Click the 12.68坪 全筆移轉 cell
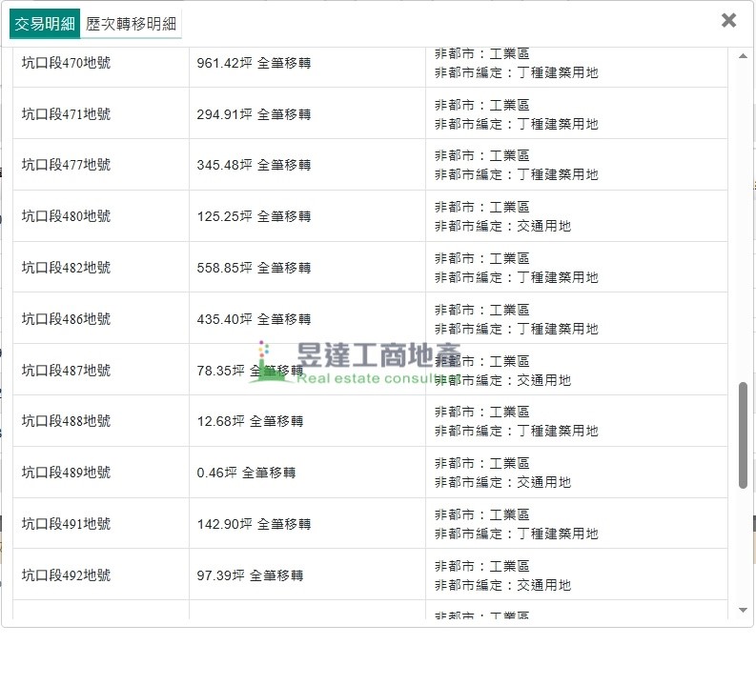This screenshot has height=685, width=756. [250, 421]
